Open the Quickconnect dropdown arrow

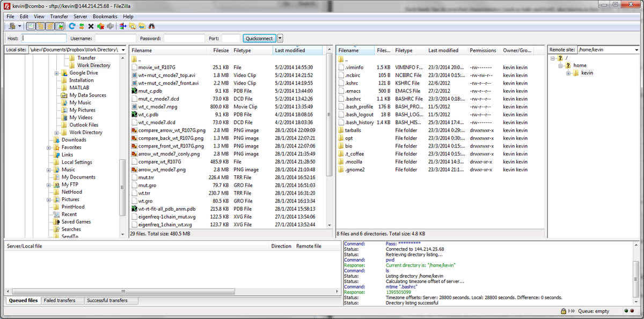[x=279, y=38]
